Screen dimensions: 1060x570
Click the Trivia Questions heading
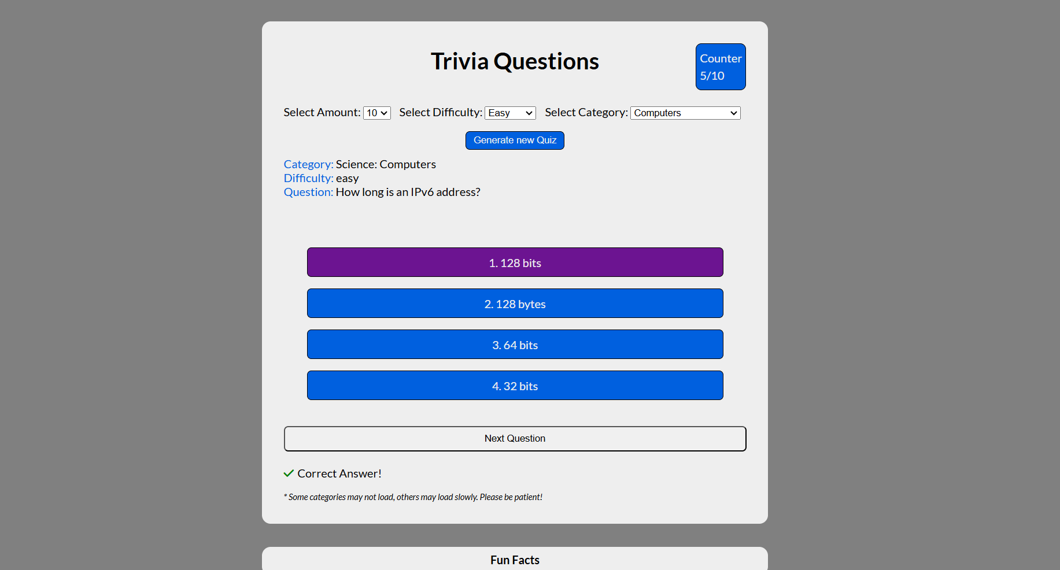pos(515,61)
